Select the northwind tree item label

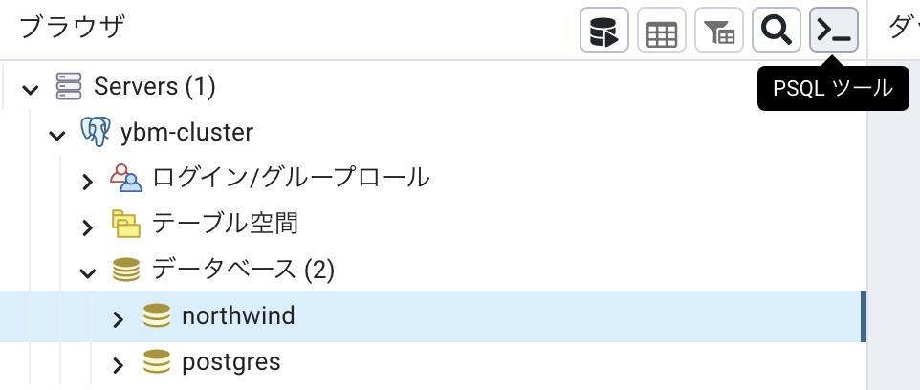(x=238, y=316)
